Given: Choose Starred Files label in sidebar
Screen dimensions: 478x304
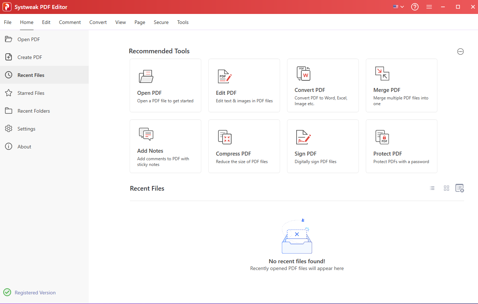Looking at the screenshot, I should 31,93.
